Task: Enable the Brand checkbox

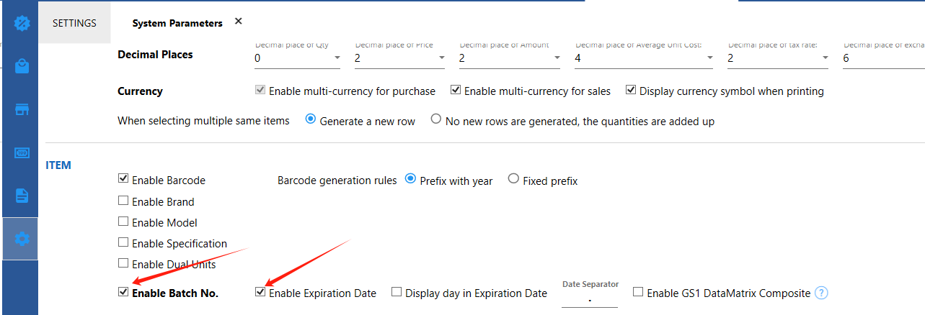Action: point(123,201)
